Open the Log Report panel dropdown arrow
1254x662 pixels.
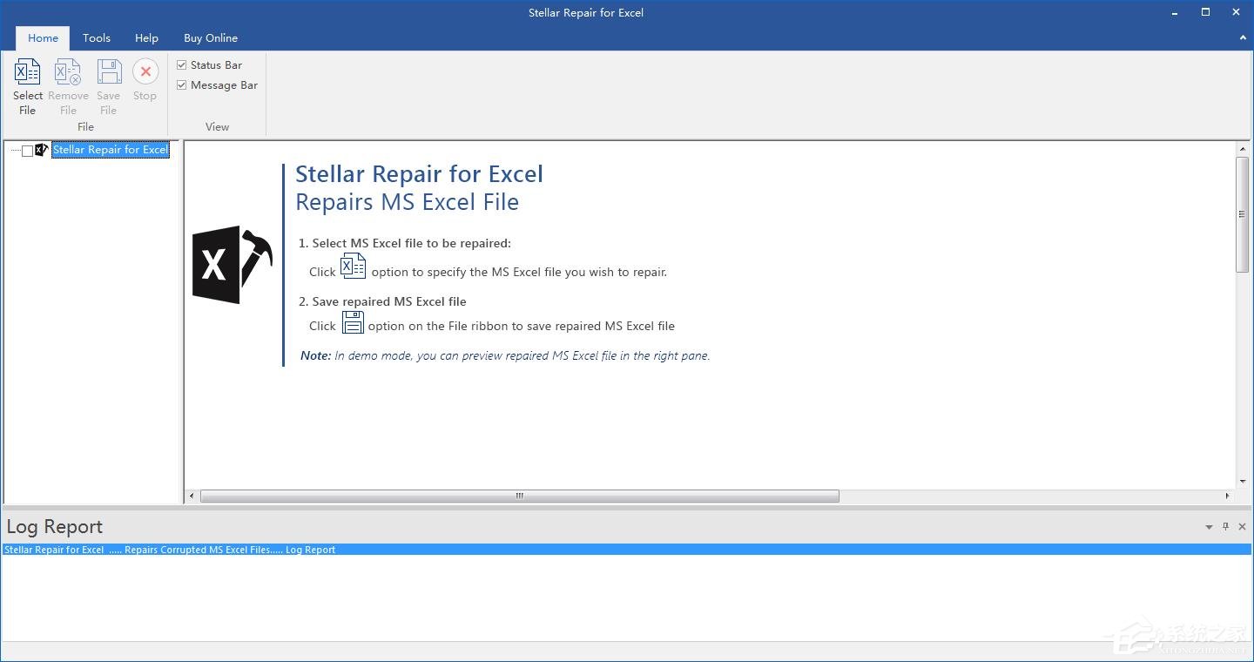1209,527
